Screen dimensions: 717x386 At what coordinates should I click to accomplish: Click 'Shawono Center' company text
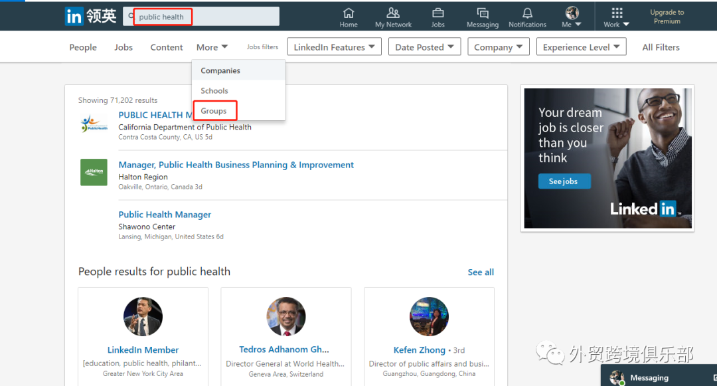(147, 227)
